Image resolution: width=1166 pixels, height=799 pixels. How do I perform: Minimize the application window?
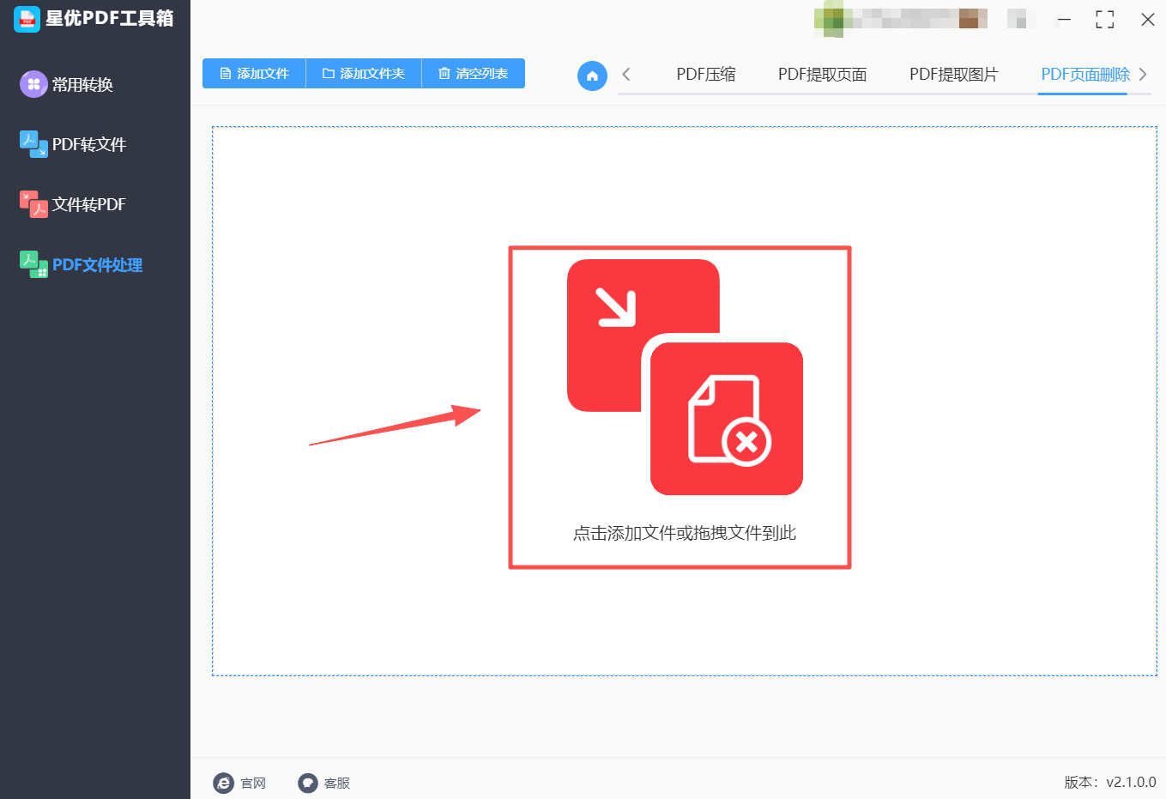(1064, 20)
